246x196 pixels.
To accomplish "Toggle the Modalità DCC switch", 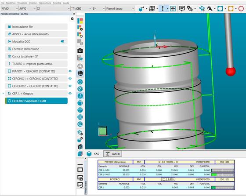I will (62, 41).
